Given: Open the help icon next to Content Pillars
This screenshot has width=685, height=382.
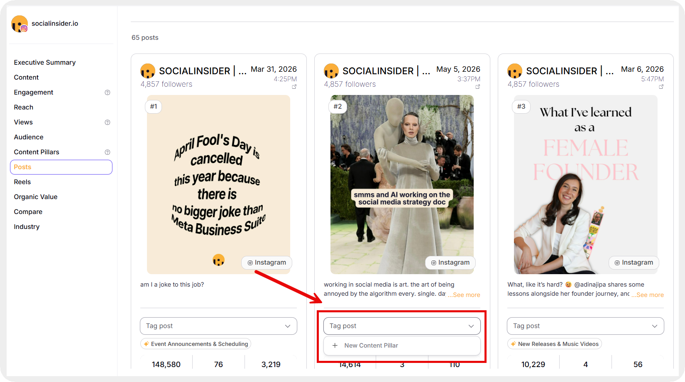Looking at the screenshot, I should tap(108, 152).
